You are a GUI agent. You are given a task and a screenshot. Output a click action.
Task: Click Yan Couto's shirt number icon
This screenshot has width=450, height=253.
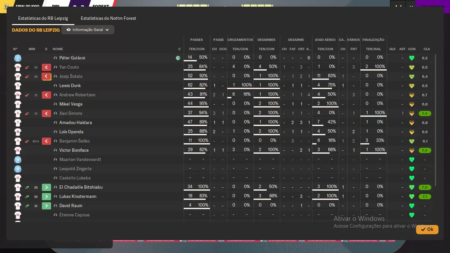(x=18, y=67)
